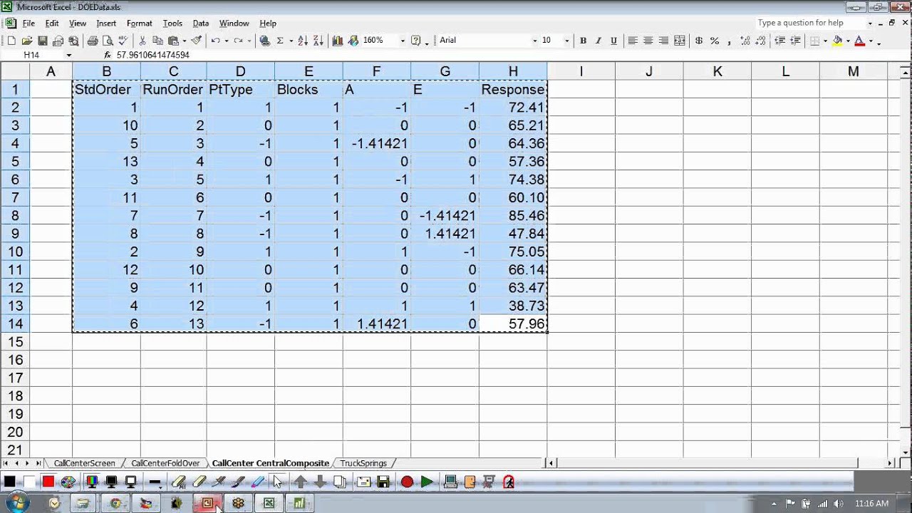Save the workbook with the floppy icon
The height and width of the screenshot is (513, 912).
[43, 41]
